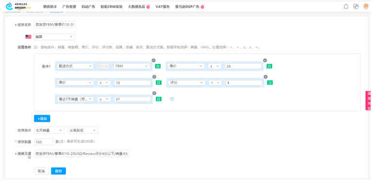Remove the condition with value 21
This screenshot has height=185, width=372.
pos(154,93)
